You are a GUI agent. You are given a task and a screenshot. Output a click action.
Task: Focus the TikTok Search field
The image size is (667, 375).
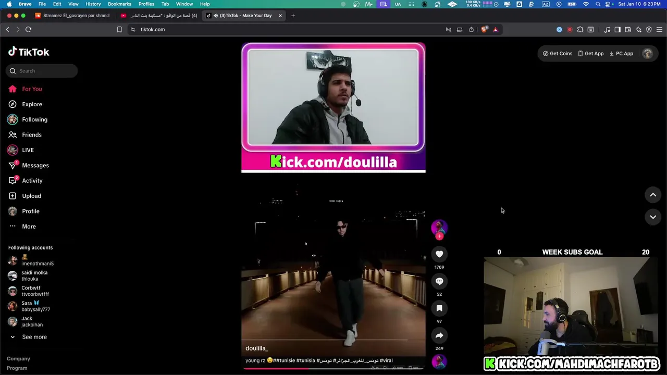[x=42, y=71]
